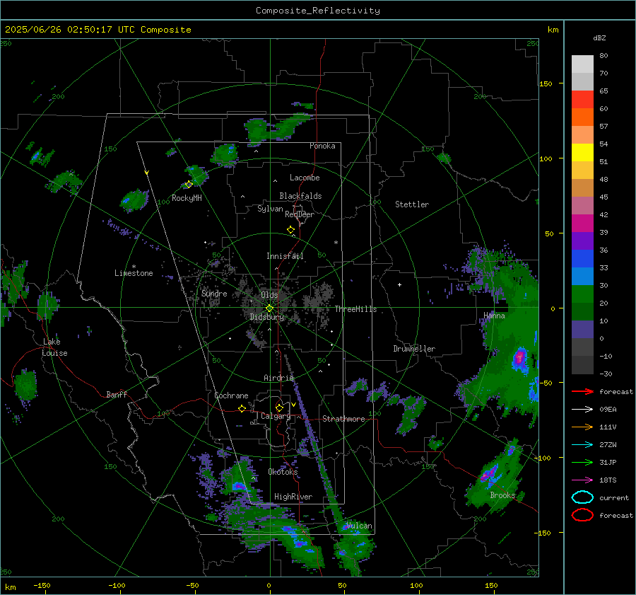Click the Didsbury town label
This screenshot has width=636, height=595.
266,317
